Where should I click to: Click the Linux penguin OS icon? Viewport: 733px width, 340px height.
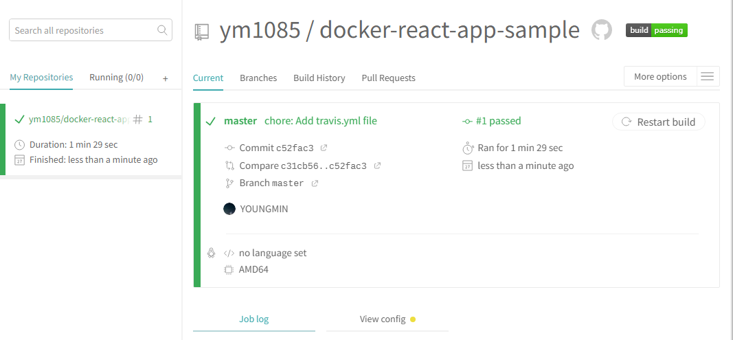click(212, 253)
